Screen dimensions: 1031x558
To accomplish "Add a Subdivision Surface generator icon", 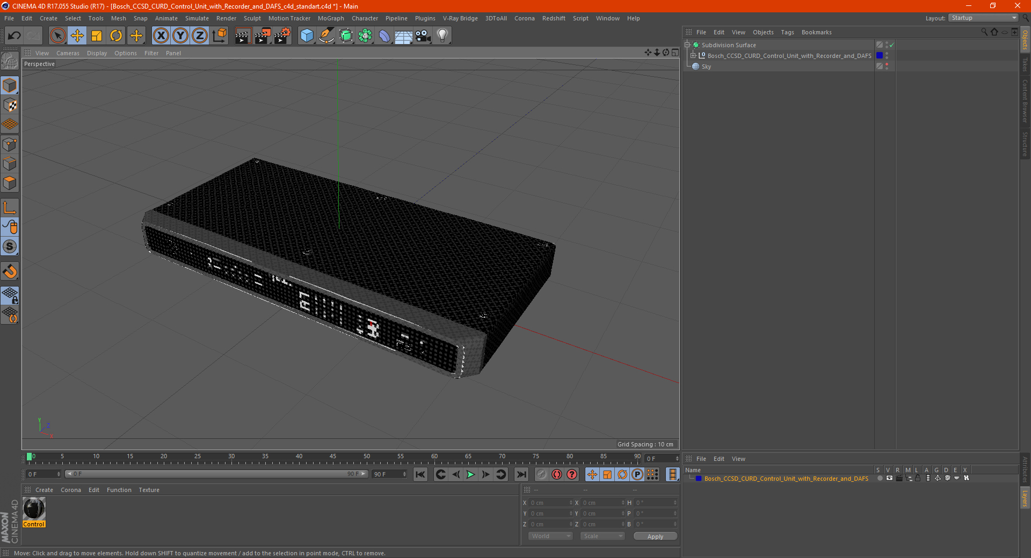I will tap(346, 36).
